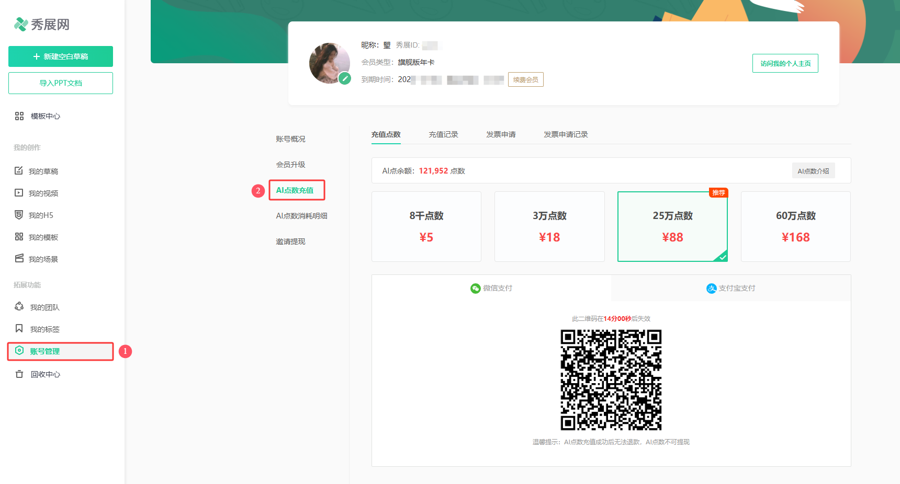Image resolution: width=900 pixels, height=484 pixels.
Task: Open 我的草稿 edit icon
Action: [x=19, y=171]
